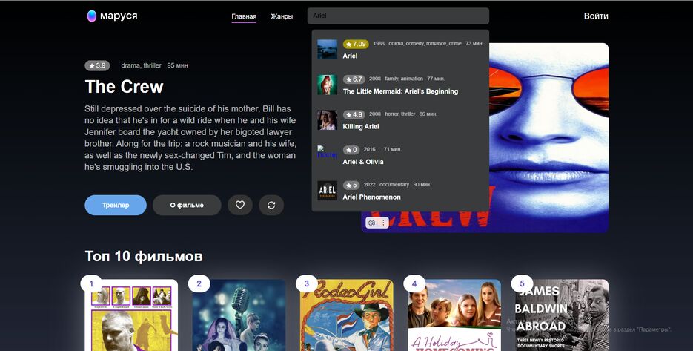
Task: Open Rodeo Girl poster ranked 3
Action: tap(347, 315)
